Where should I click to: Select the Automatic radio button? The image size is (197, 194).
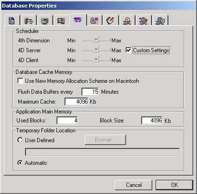coord(20,163)
